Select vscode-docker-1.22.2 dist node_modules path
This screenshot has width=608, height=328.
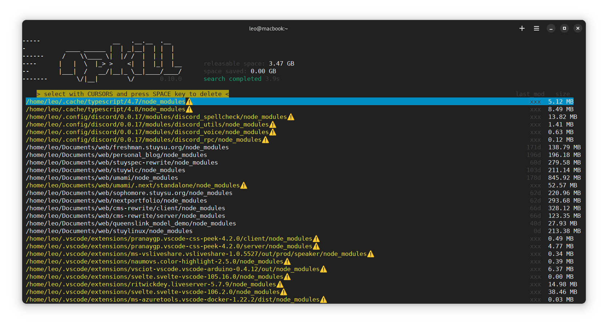pyautogui.click(x=173, y=300)
